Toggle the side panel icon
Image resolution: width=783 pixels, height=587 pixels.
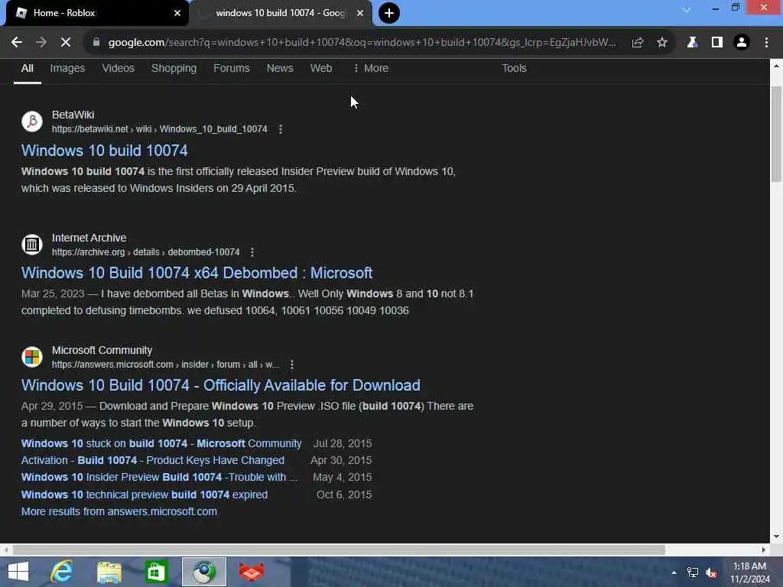point(716,43)
